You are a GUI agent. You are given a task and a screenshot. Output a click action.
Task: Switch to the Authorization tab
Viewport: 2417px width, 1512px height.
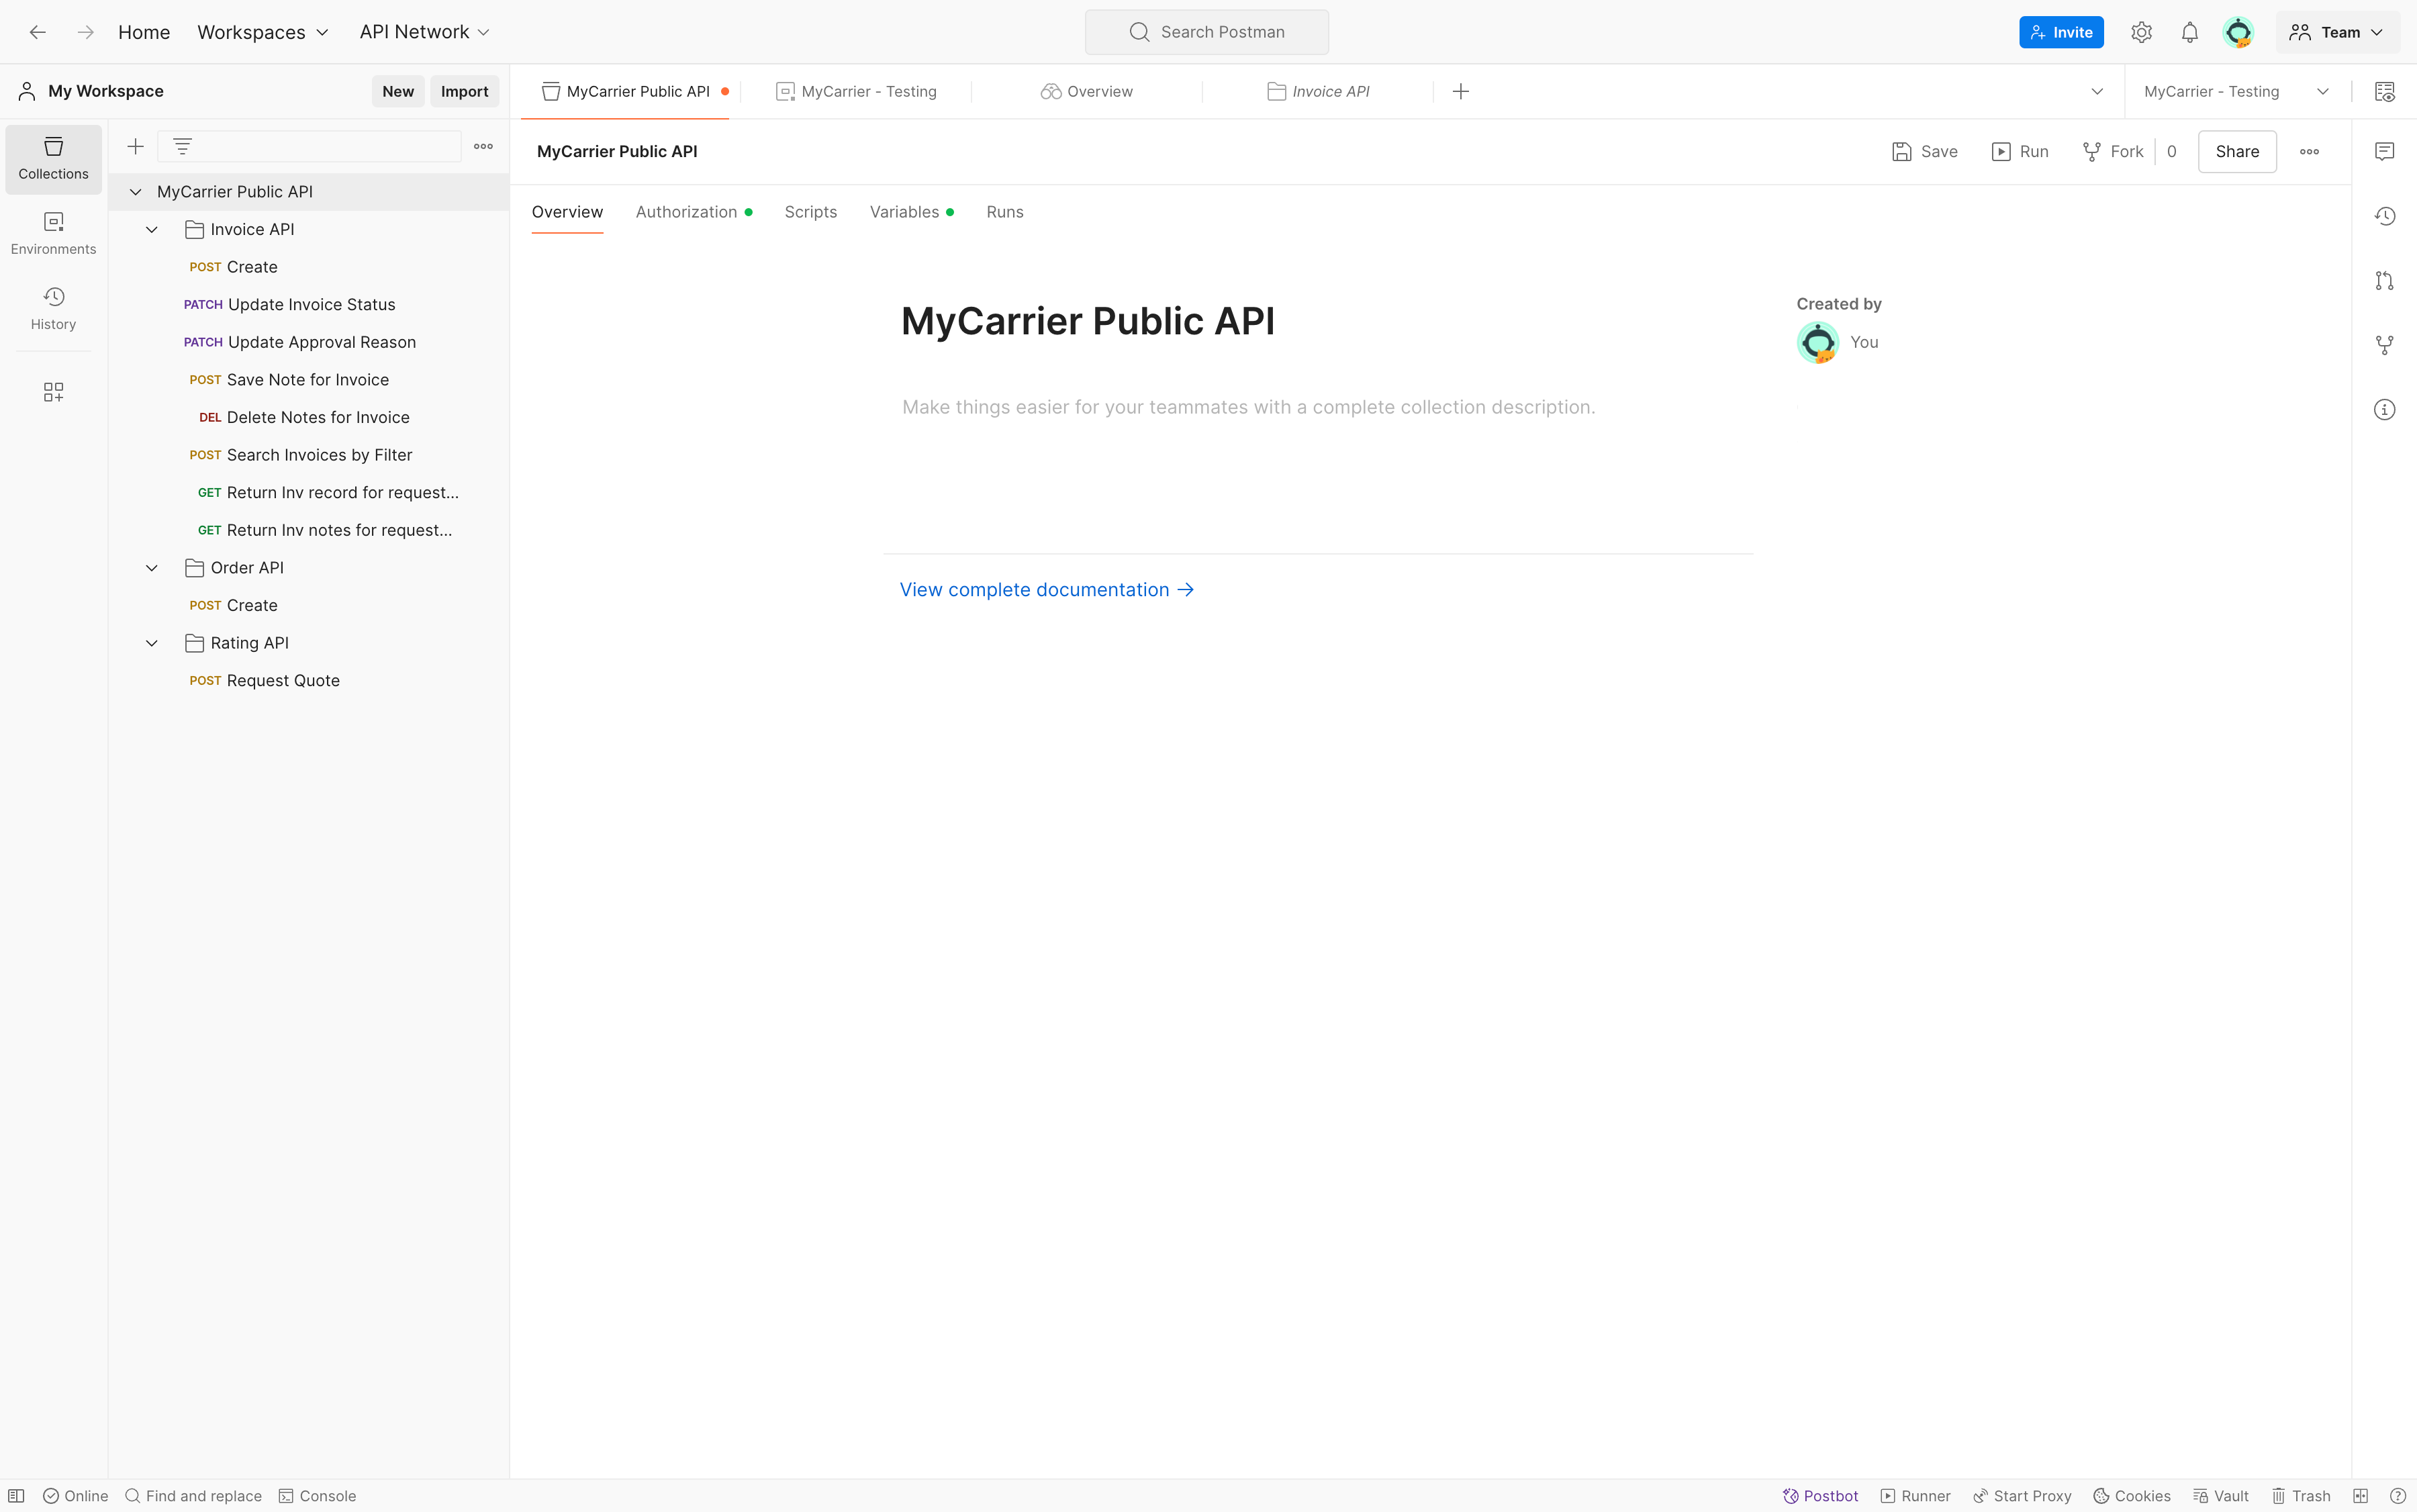[686, 212]
